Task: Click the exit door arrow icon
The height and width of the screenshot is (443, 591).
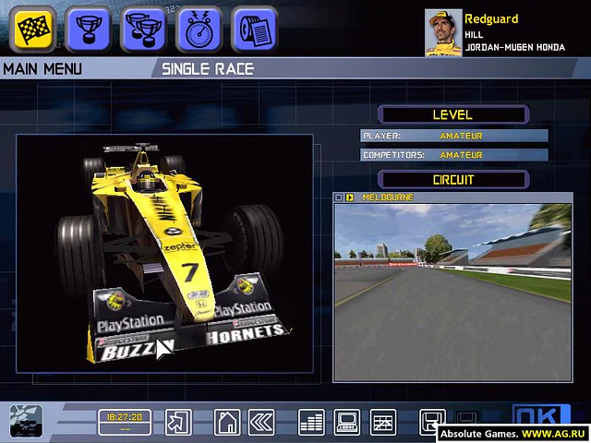Action: (178, 422)
